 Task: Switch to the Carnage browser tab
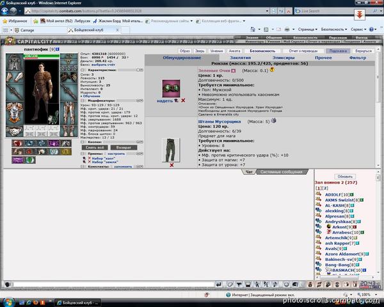pyautogui.click(x=40, y=30)
